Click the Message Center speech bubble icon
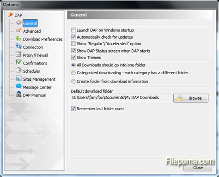Viewport: 219px width, 177px height. [18, 86]
